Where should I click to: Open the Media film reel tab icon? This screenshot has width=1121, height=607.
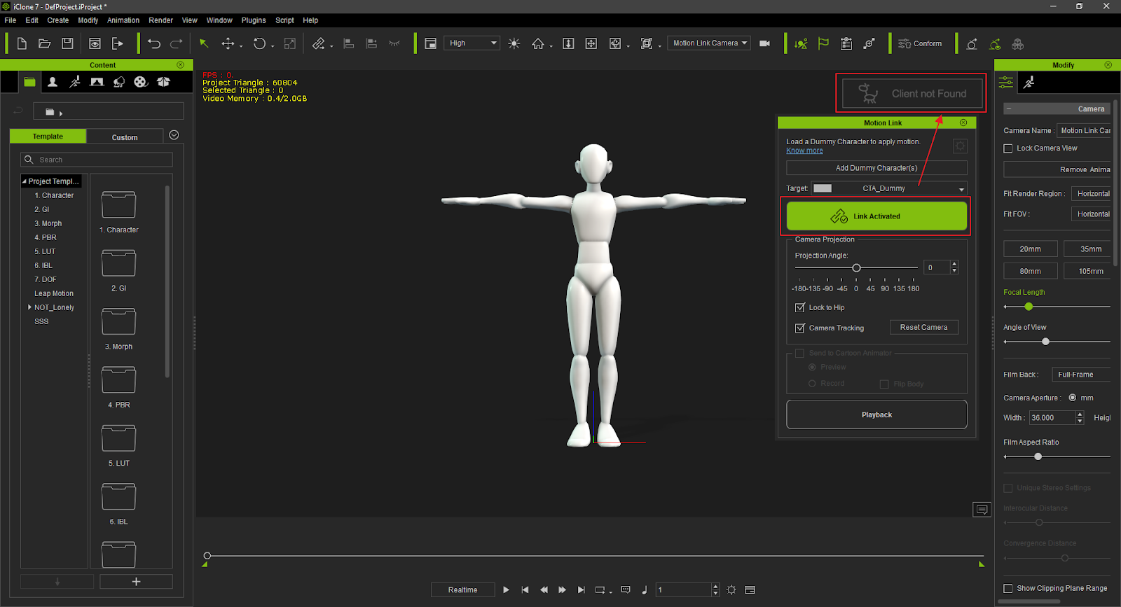point(141,82)
